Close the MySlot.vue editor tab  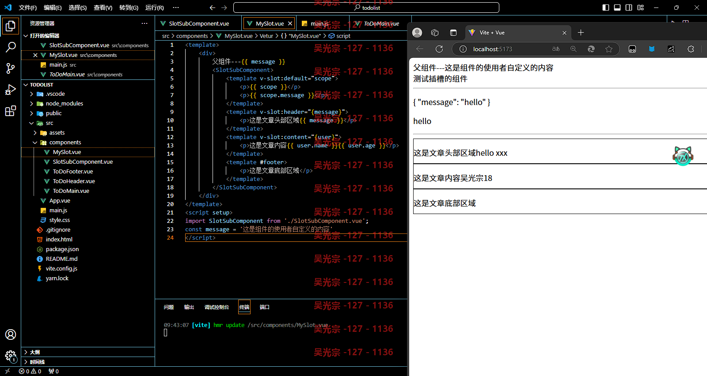[x=290, y=23]
